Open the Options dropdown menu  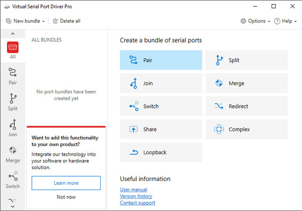tap(255, 21)
